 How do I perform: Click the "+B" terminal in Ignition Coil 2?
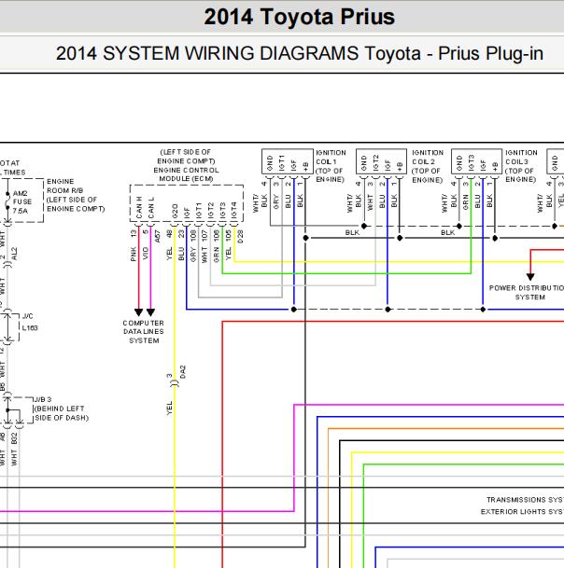pos(400,167)
